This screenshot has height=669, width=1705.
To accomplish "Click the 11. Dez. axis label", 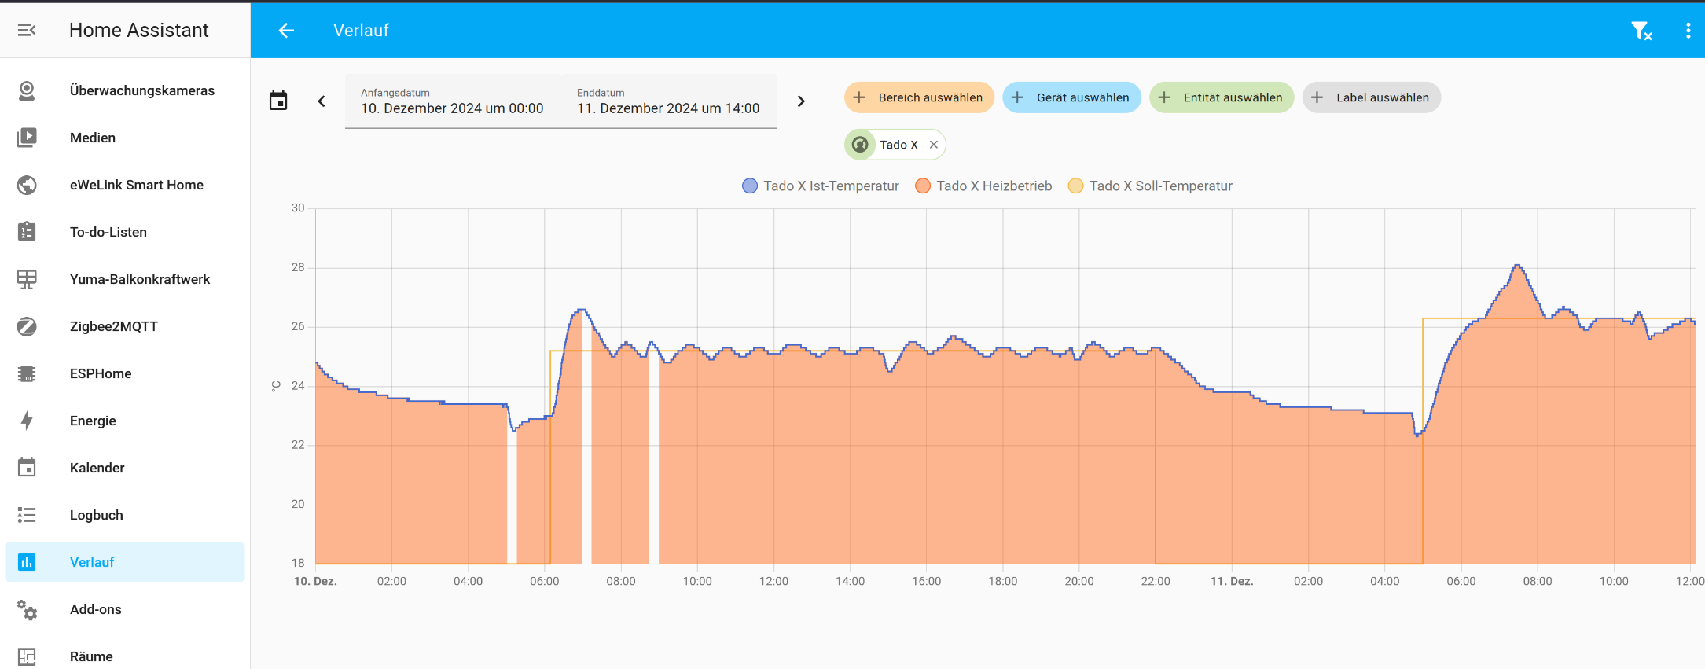I will [1232, 581].
